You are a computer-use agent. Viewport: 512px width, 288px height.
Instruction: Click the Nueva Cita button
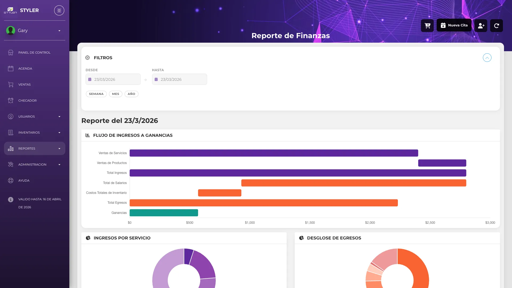[x=454, y=25]
